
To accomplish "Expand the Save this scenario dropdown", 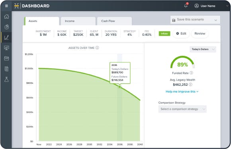I will (x=195, y=20).
